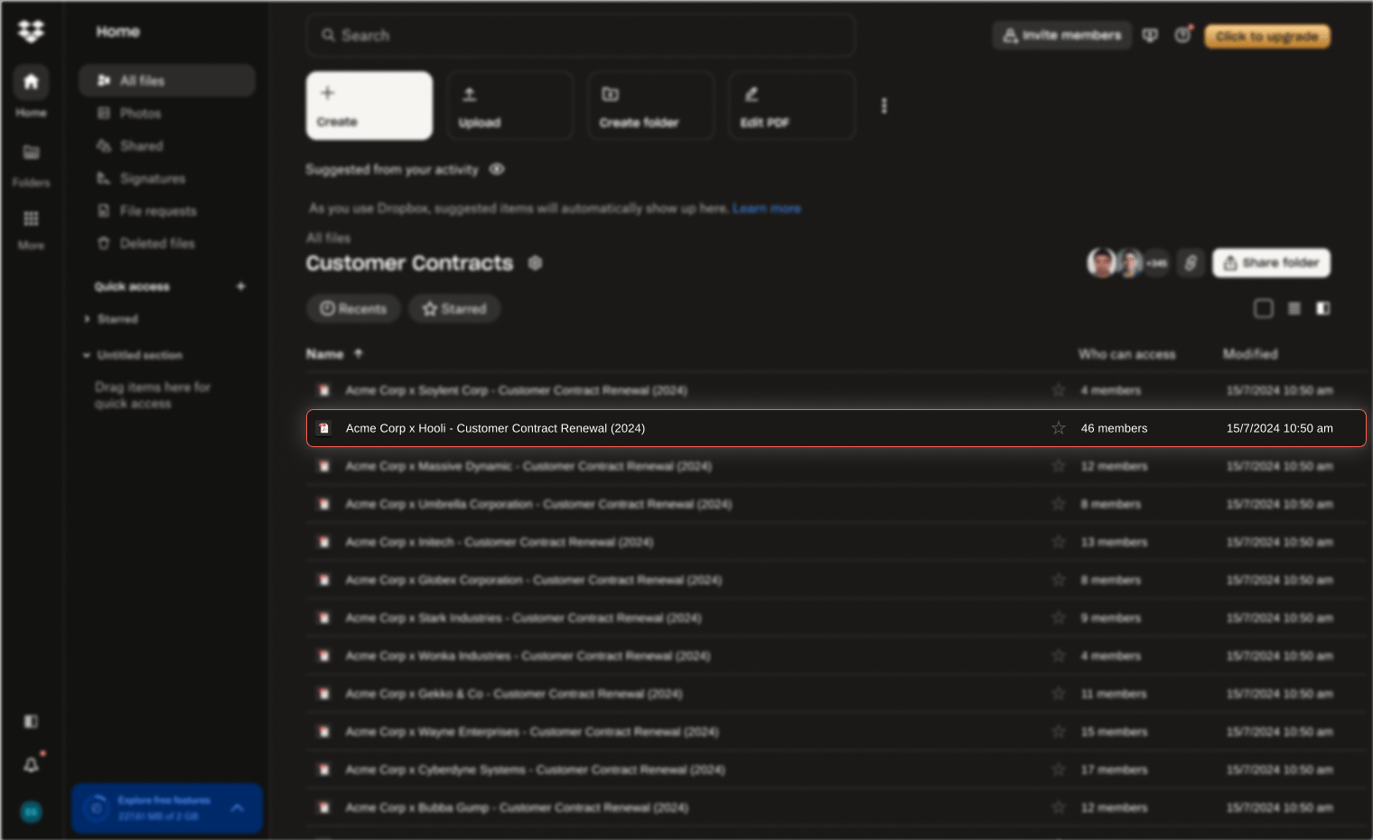The image size is (1373, 840).
Task: Click the PDF icon on the Soylent Corp row
Action: point(323,390)
